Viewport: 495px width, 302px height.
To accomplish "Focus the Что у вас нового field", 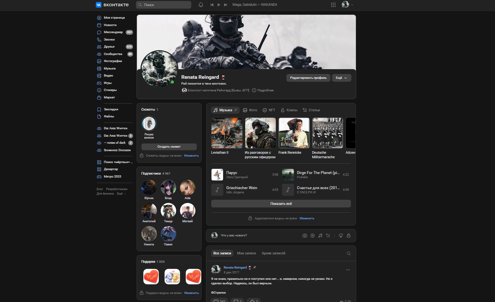I will click(x=234, y=235).
